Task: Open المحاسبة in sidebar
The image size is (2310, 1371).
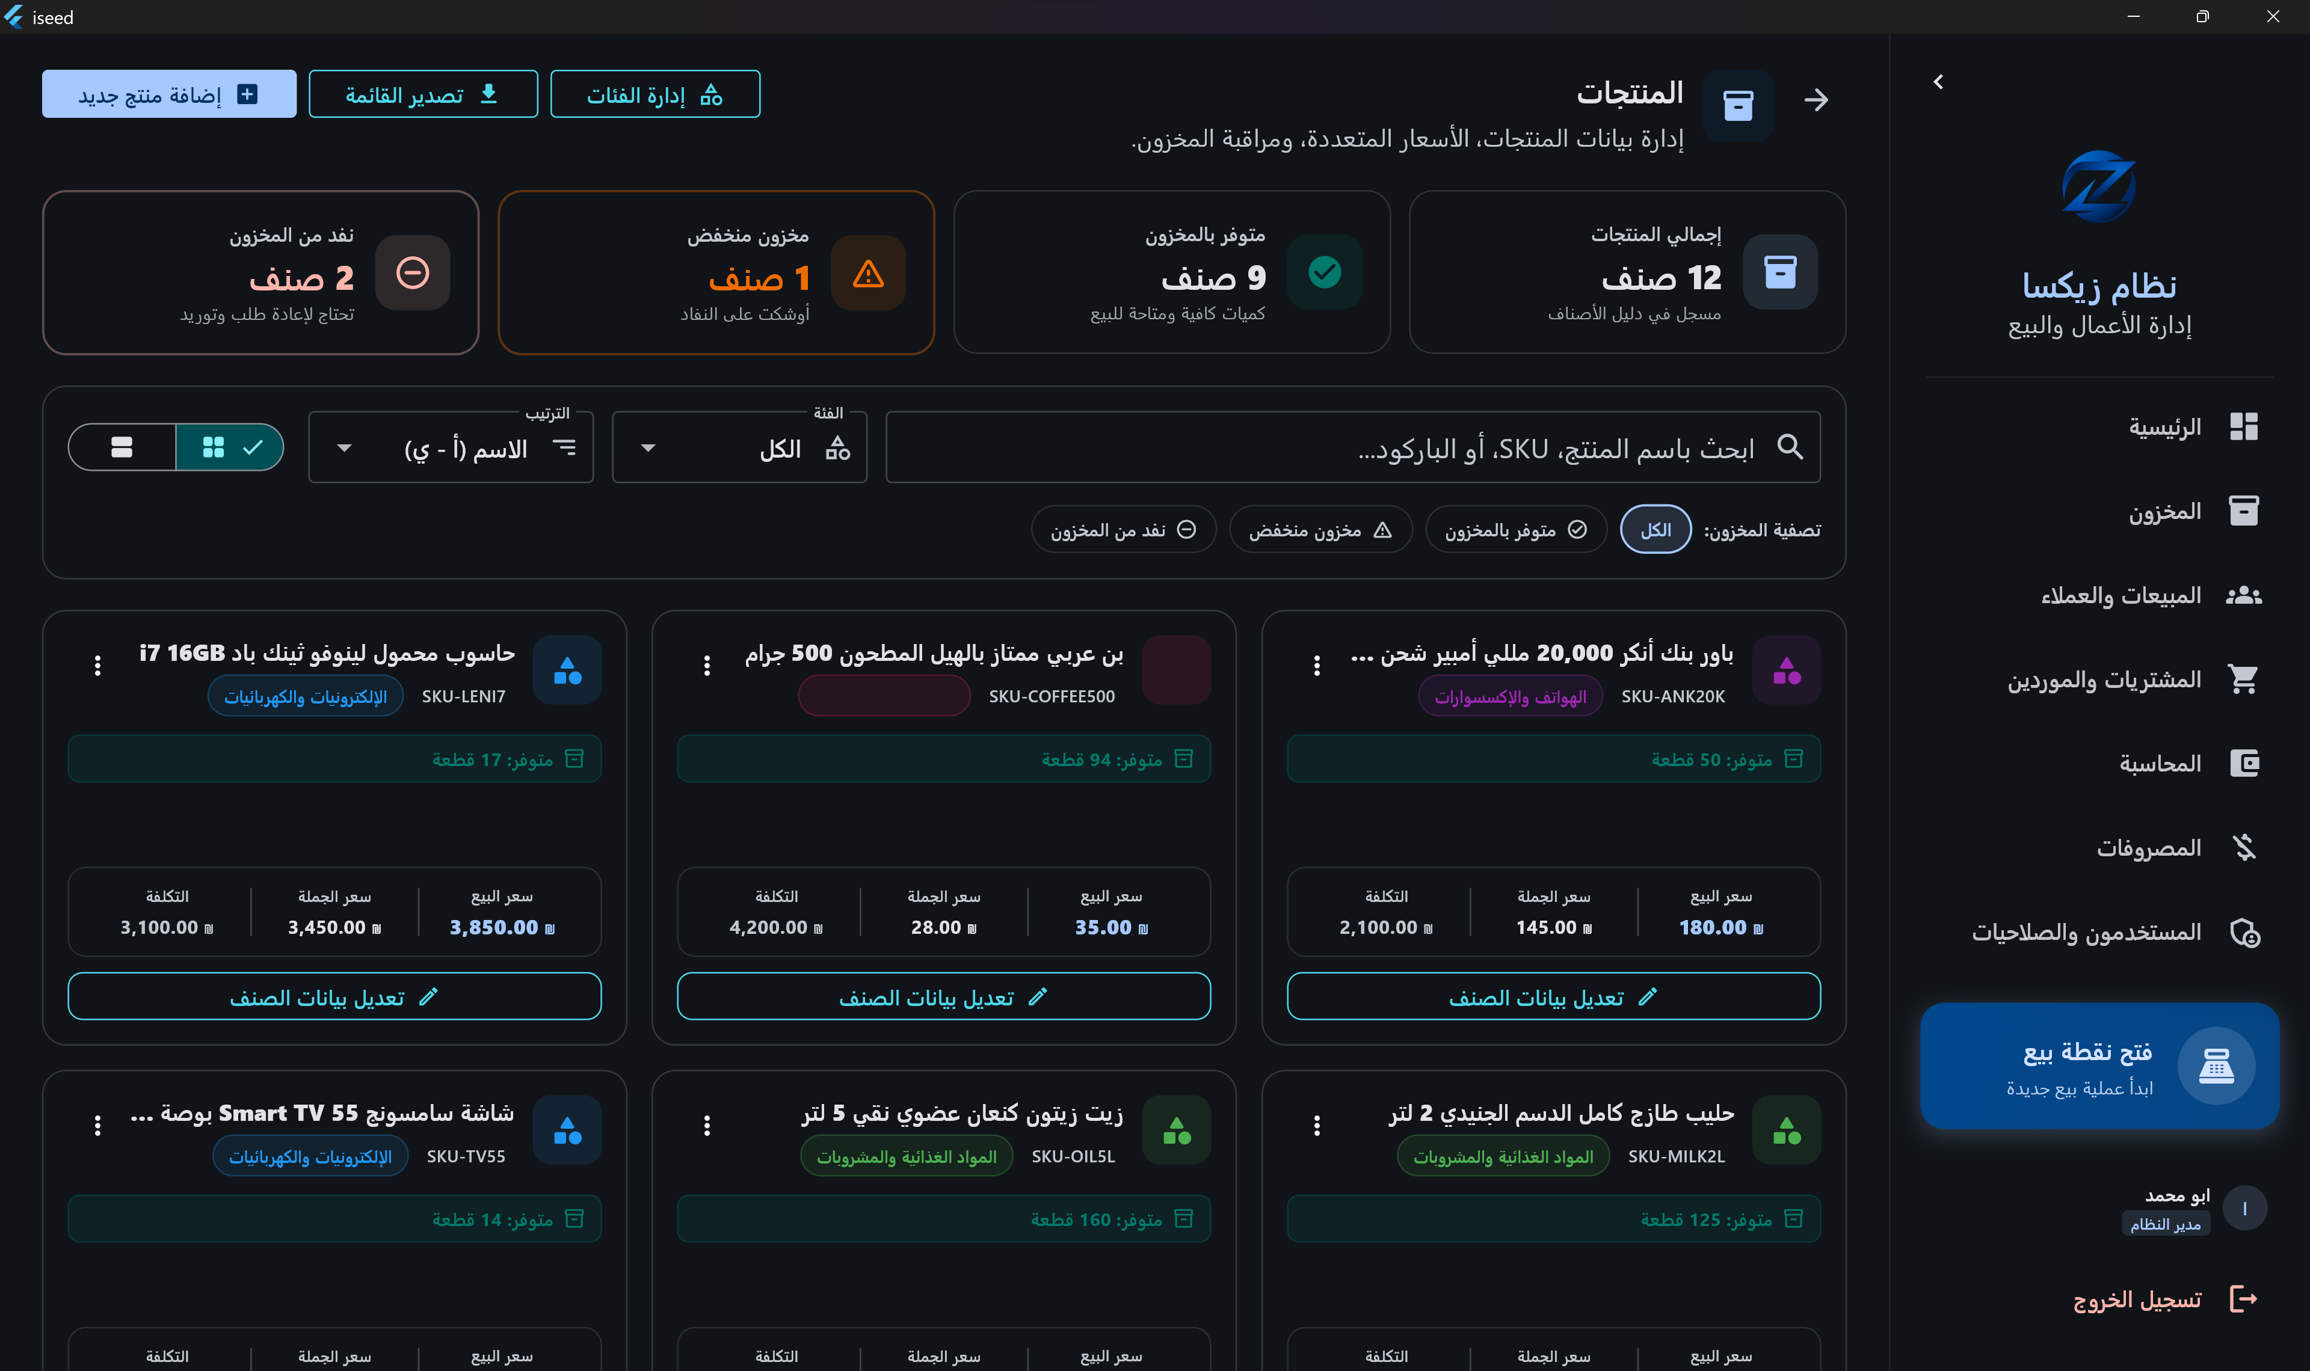Action: point(2099,763)
